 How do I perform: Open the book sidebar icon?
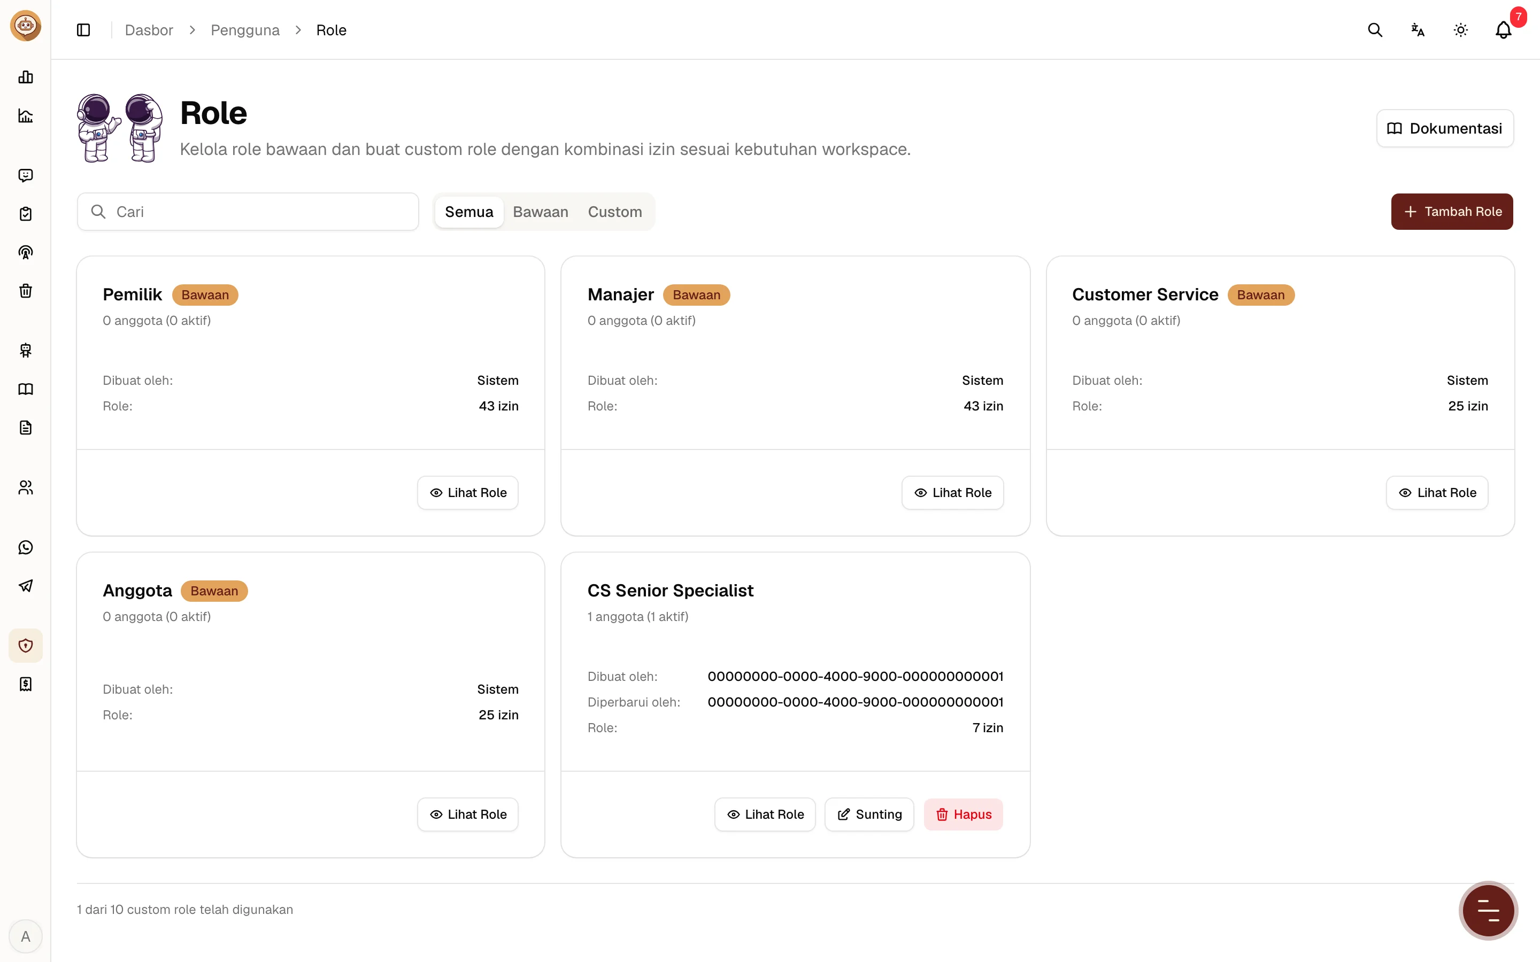tap(26, 389)
